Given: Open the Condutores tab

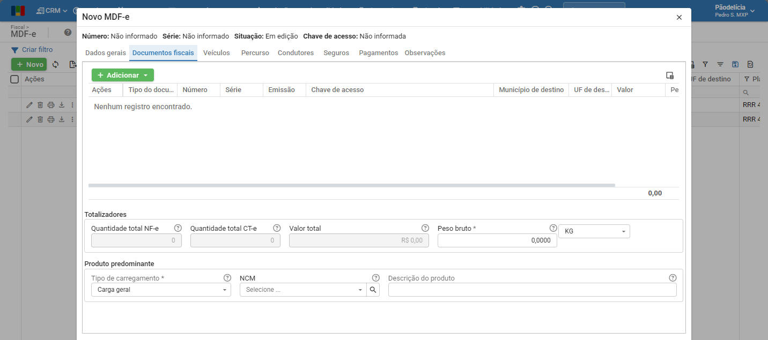Looking at the screenshot, I should tap(296, 53).
